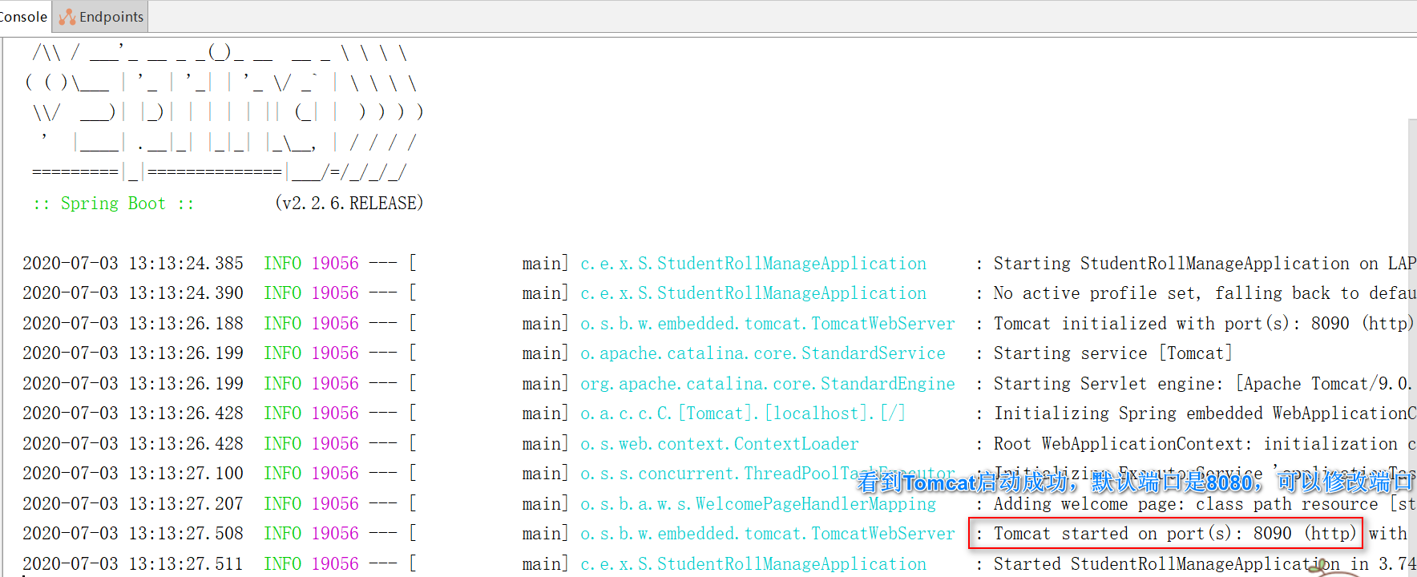Click 'Tomcat started on port(s): 8090 (http)' text

pos(1174,534)
